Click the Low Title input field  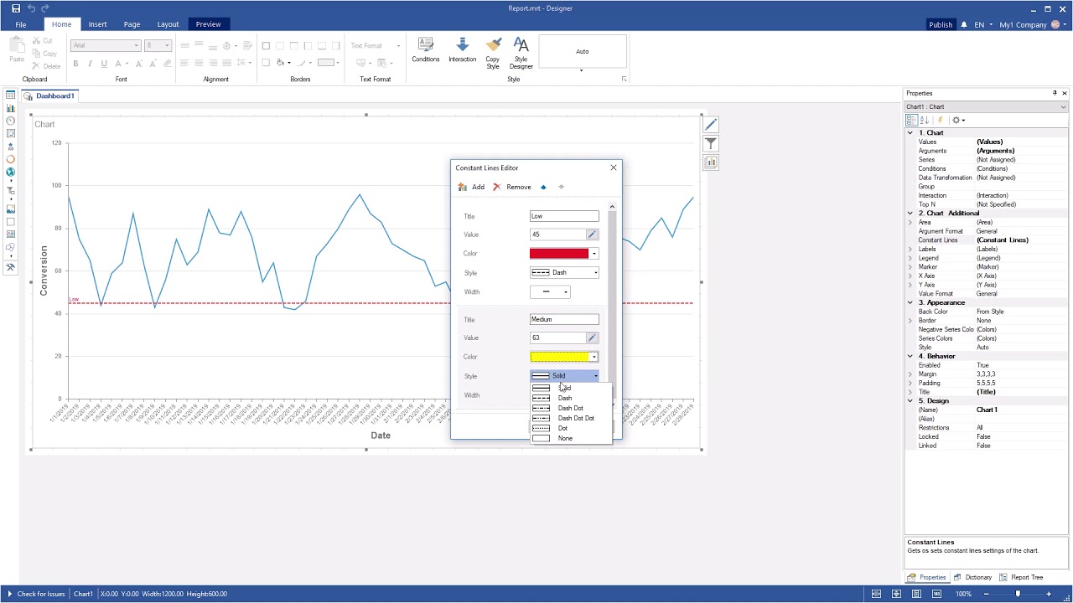click(x=564, y=216)
